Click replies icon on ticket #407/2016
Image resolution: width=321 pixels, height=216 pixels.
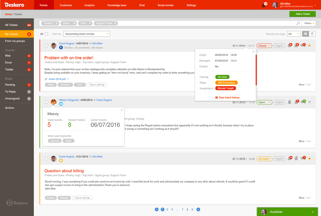coord(303,46)
